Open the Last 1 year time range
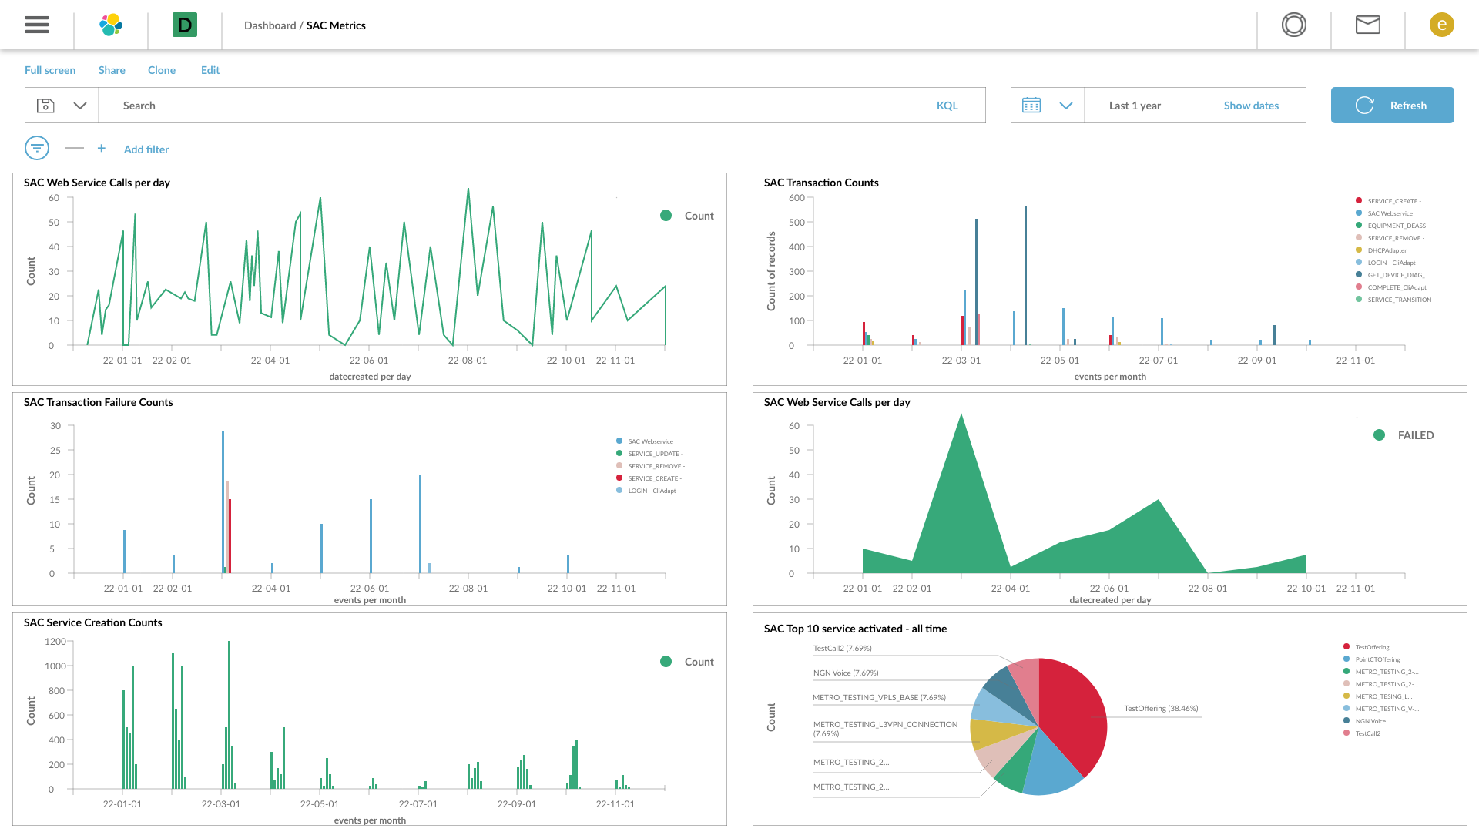 click(1135, 106)
